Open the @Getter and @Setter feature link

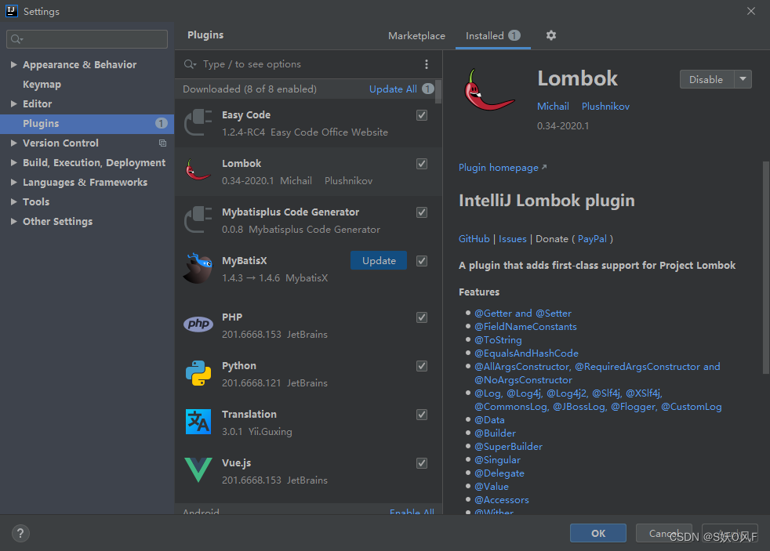coord(523,313)
